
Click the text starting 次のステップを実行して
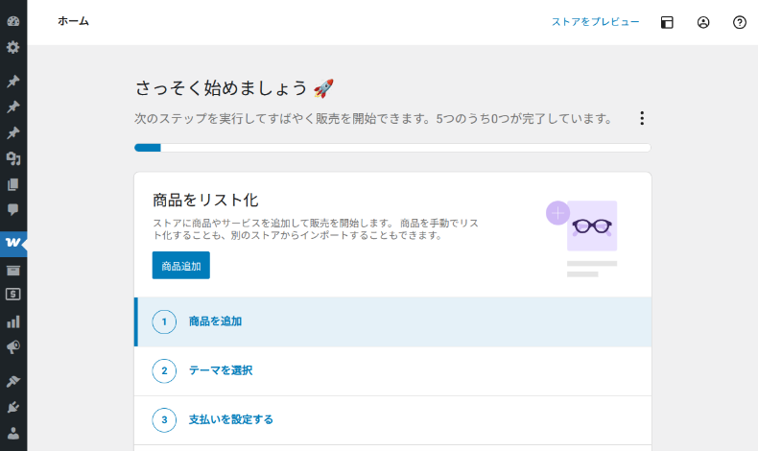pyautogui.click(x=373, y=118)
